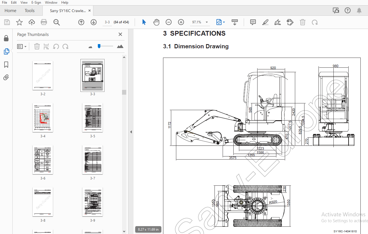Open the Window menu

point(51,3)
